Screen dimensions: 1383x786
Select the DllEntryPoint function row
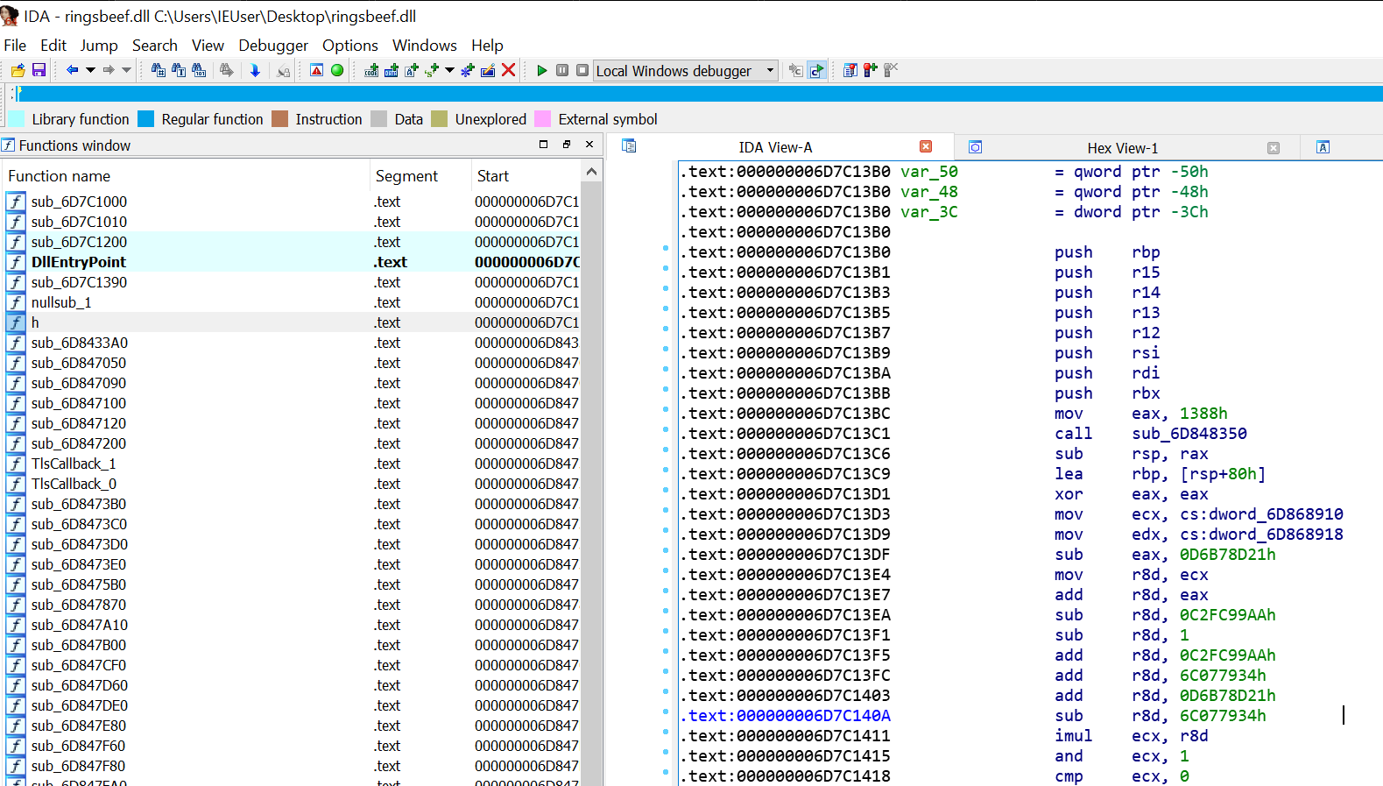point(291,262)
